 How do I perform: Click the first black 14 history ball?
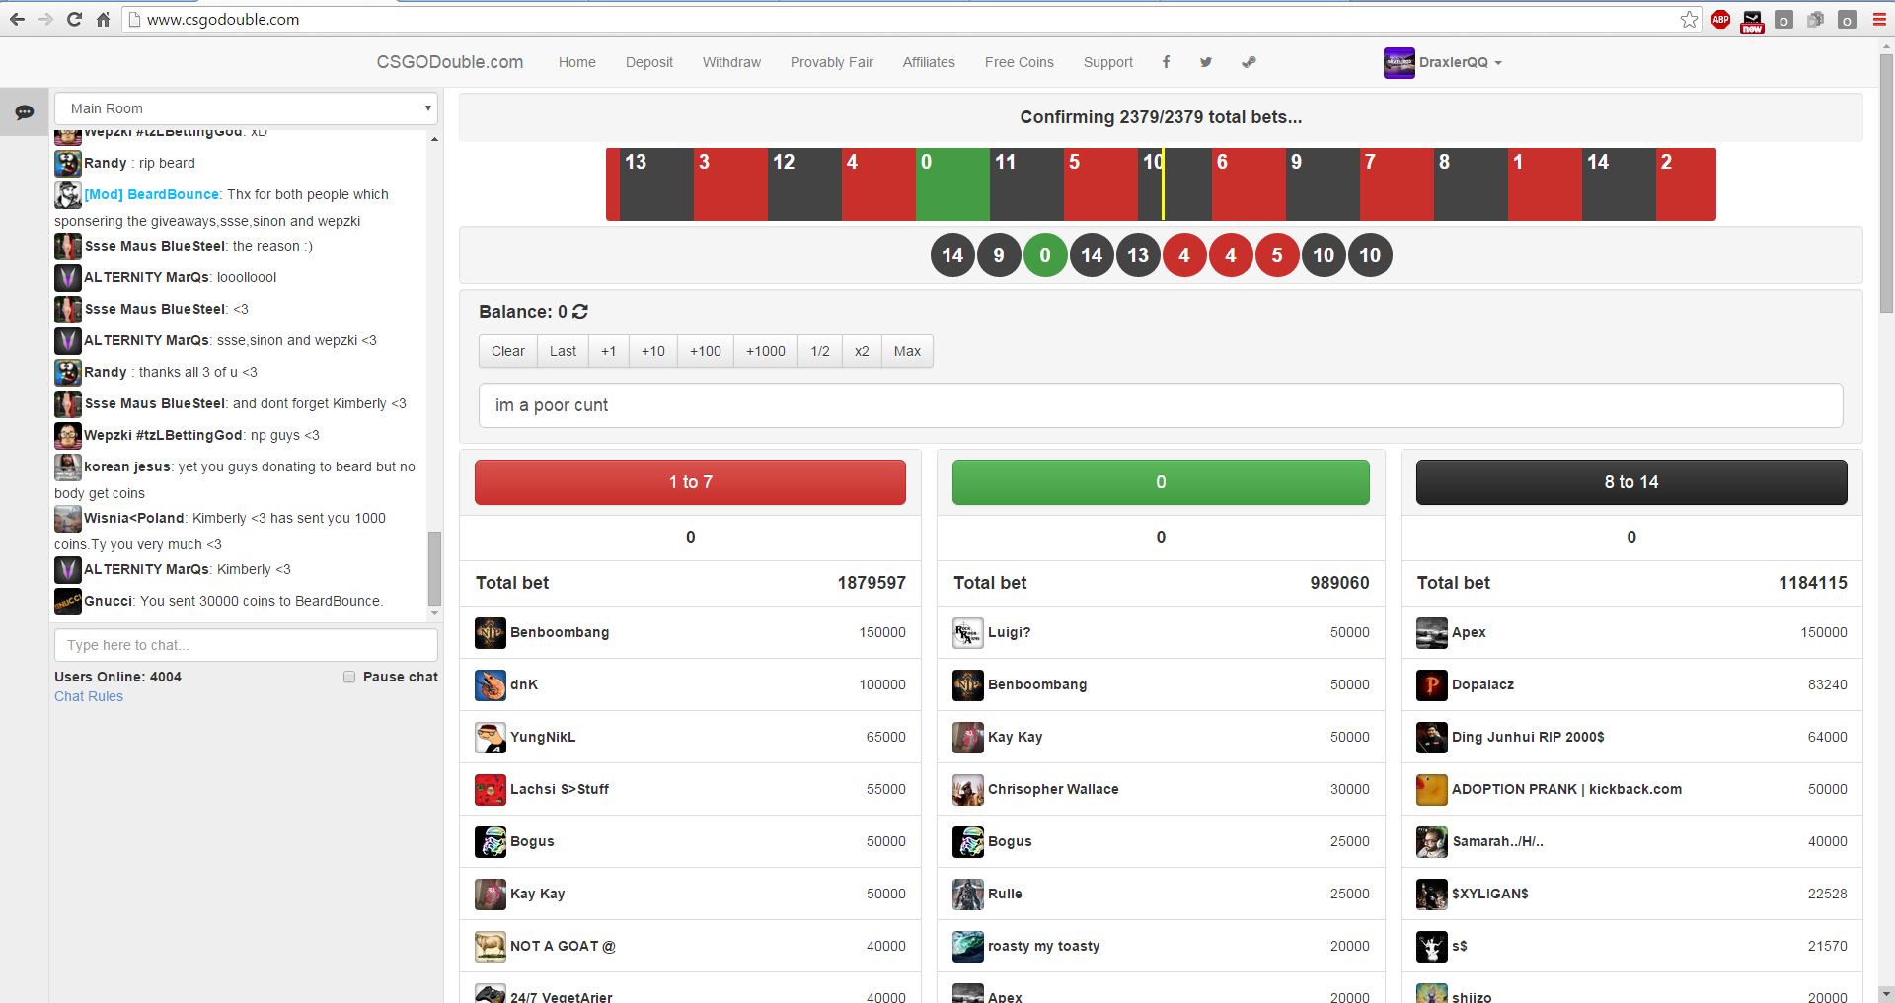pos(952,255)
